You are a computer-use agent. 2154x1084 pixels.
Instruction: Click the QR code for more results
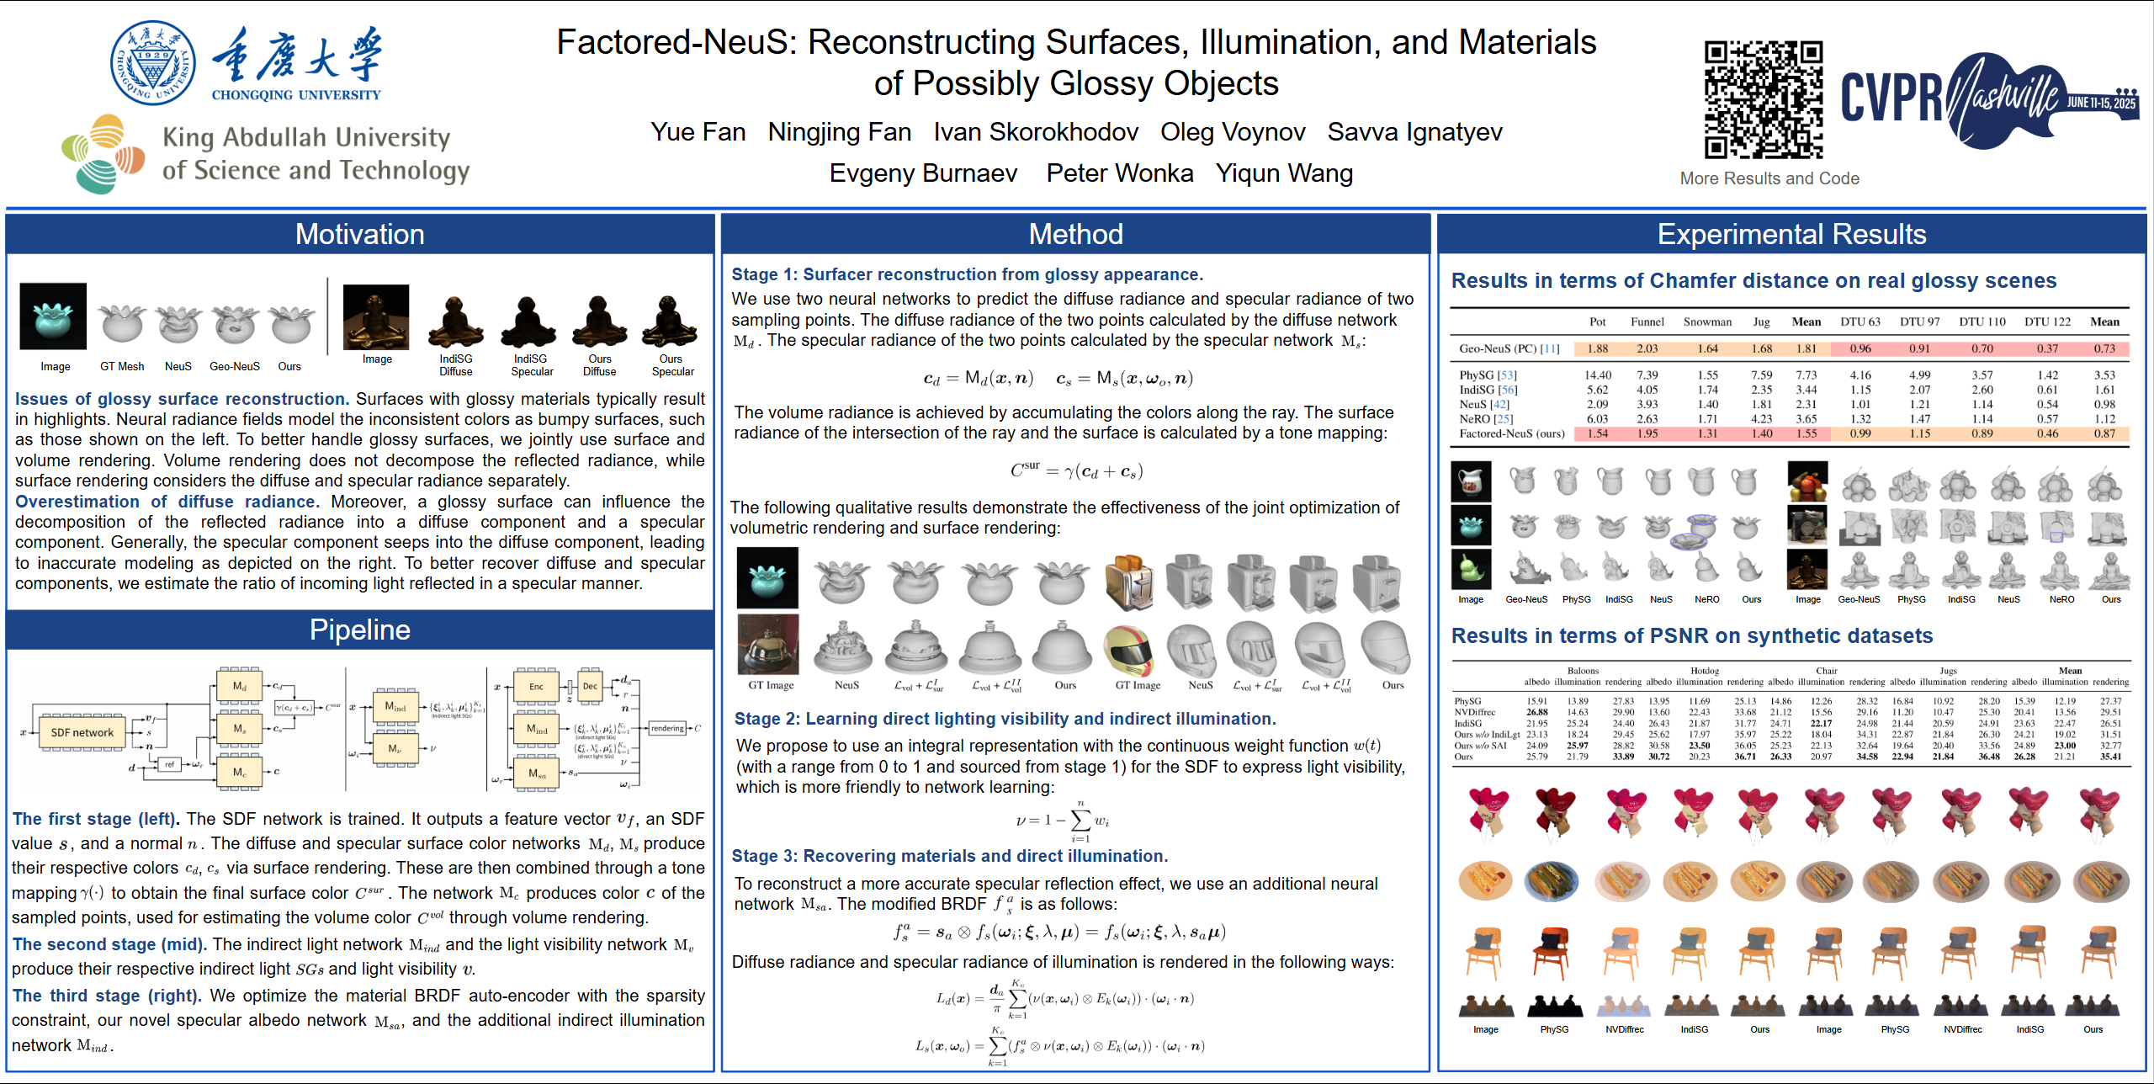1763,99
